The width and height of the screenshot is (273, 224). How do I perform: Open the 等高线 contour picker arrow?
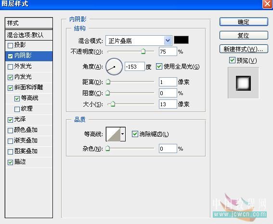click(x=123, y=134)
